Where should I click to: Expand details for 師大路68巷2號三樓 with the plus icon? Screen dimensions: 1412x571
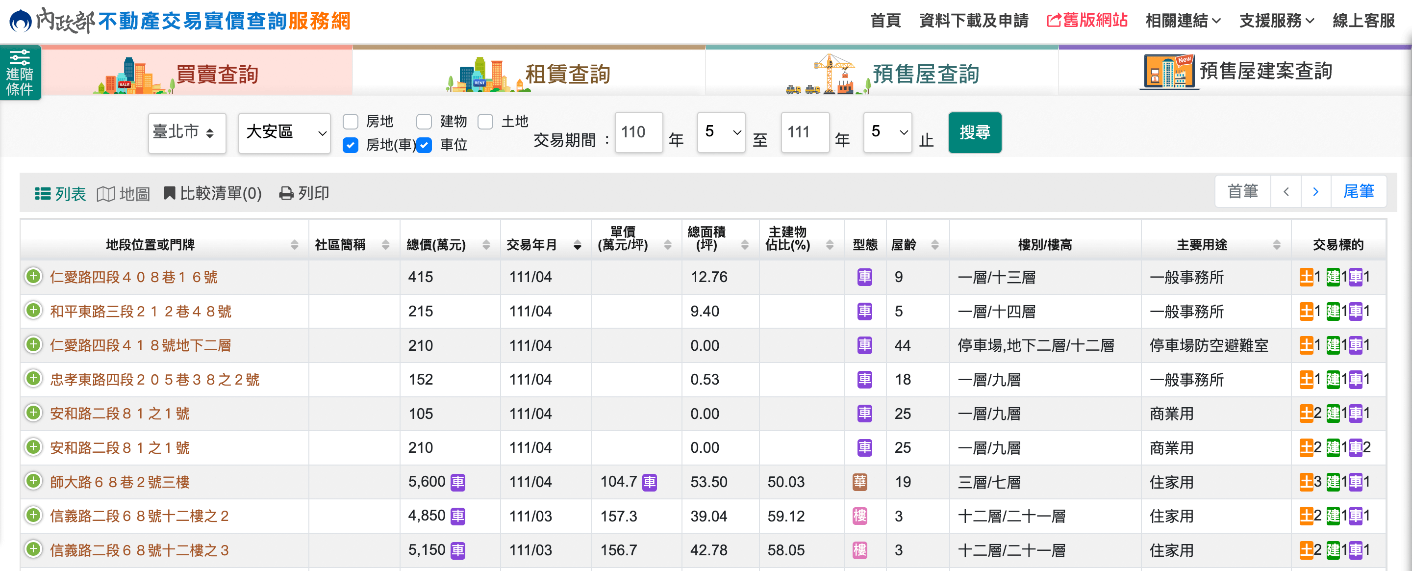click(x=33, y=482)
